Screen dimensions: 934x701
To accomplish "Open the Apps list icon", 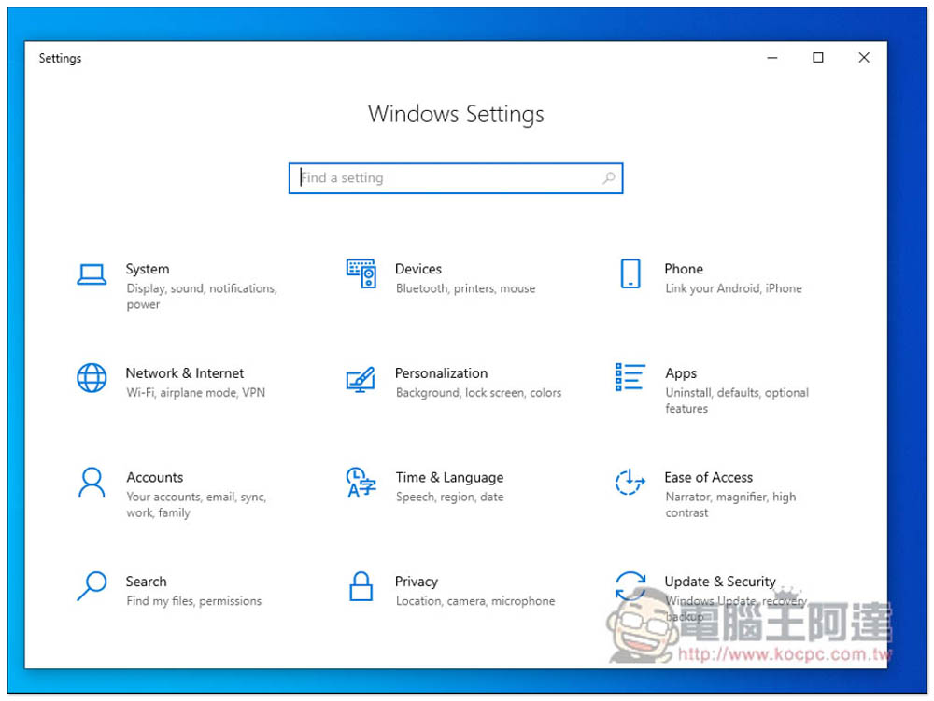I will [x=630, y=377].
